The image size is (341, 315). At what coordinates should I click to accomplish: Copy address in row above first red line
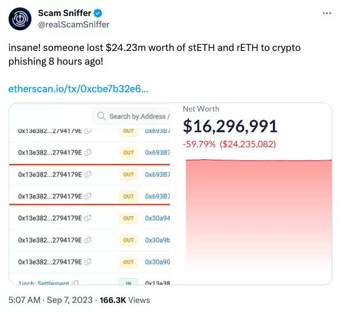click(x=88, y=152)
